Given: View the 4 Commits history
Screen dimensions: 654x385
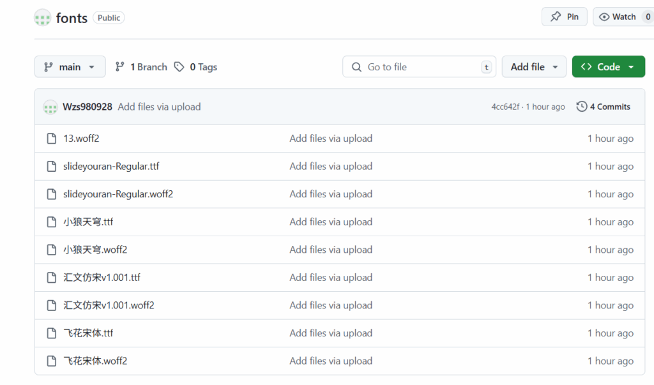Looking at the screenshot, I should (x=604, y=107).
